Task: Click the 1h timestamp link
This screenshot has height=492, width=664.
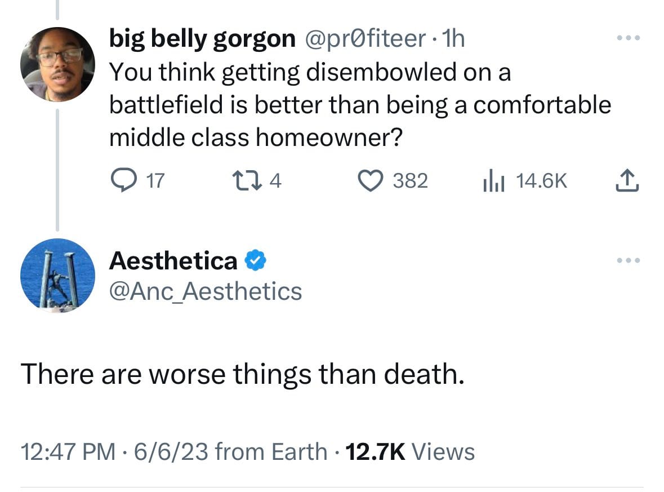Action: click(453, 38)
